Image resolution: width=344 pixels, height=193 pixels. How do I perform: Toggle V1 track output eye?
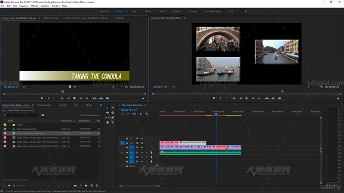click(x=142, y=148)
